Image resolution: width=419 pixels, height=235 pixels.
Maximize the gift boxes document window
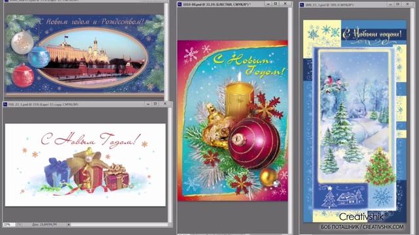155,104
